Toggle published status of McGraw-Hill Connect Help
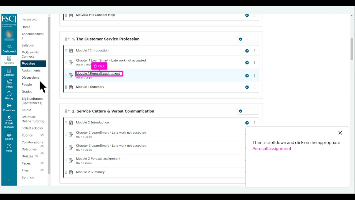Viewport: 355px width, 200px height. 247,15
